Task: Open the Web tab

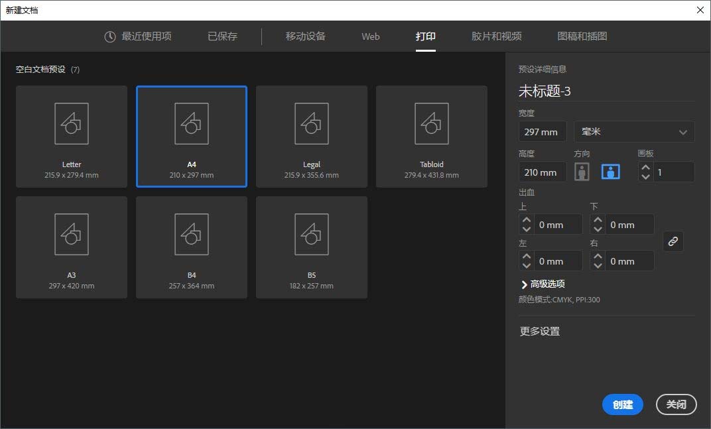Action: point(371,36)
